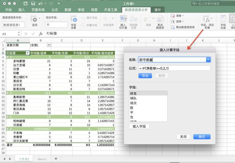
Task: Click the Refresh (刷新) icon
Action: 148,21
